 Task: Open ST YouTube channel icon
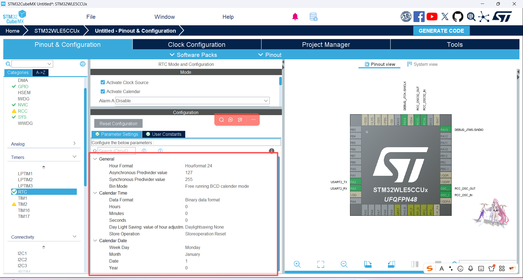coord(432,17)
